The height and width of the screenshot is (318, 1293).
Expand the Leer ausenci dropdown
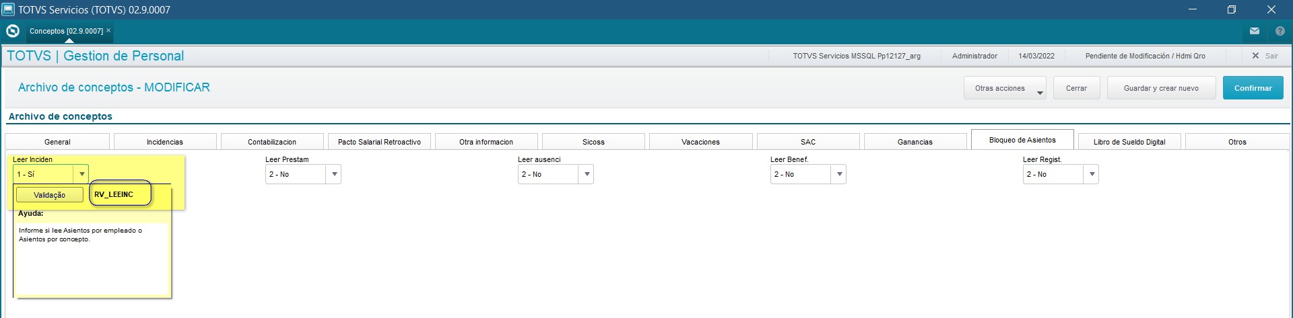click(587, 174)
